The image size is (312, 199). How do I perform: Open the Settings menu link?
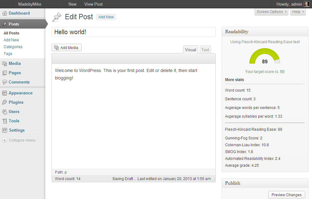[17, 130]
